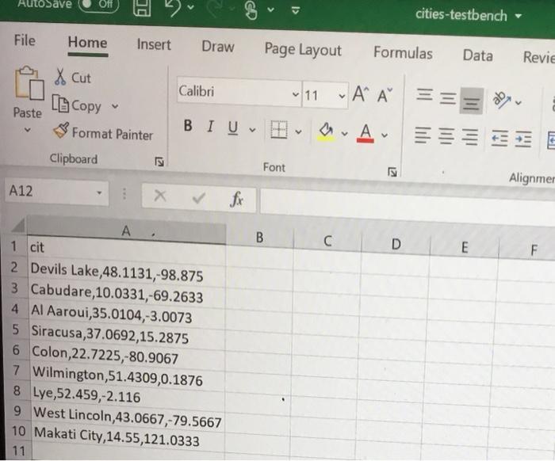Screen dimensions: 555x461
Task: Click the Orientation text angle icon
Action: point(502,100)
